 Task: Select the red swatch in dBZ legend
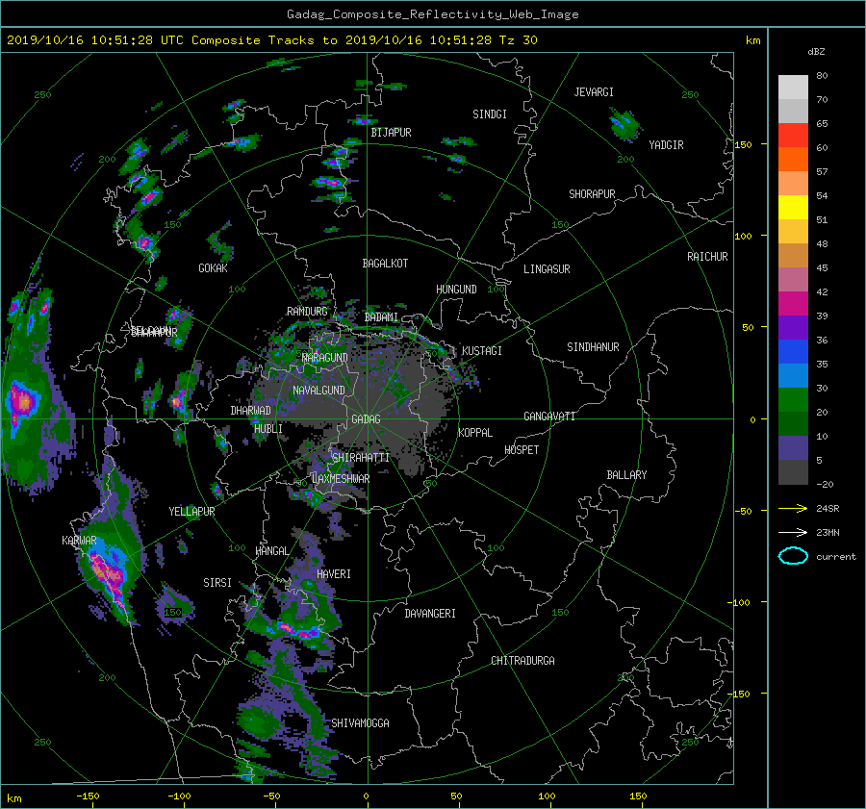pyautogui.click(x=793, y=135)
